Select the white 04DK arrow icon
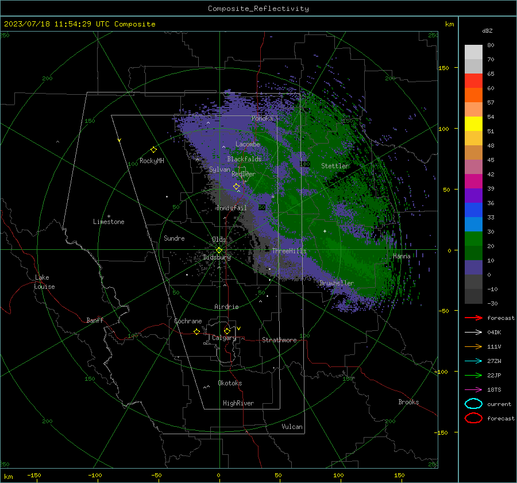Image resolution: width=517 pixels, height=483 pixels. [473, 332]
